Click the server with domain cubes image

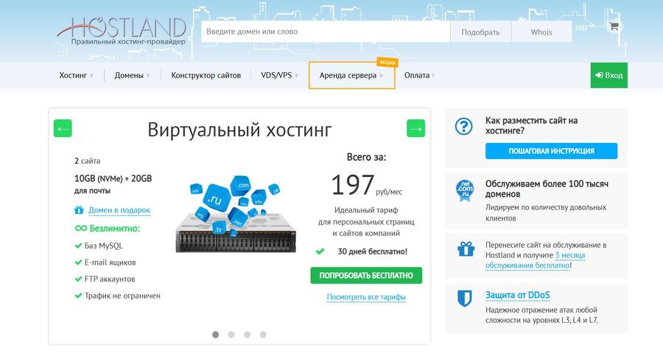(x=236, y=213)
